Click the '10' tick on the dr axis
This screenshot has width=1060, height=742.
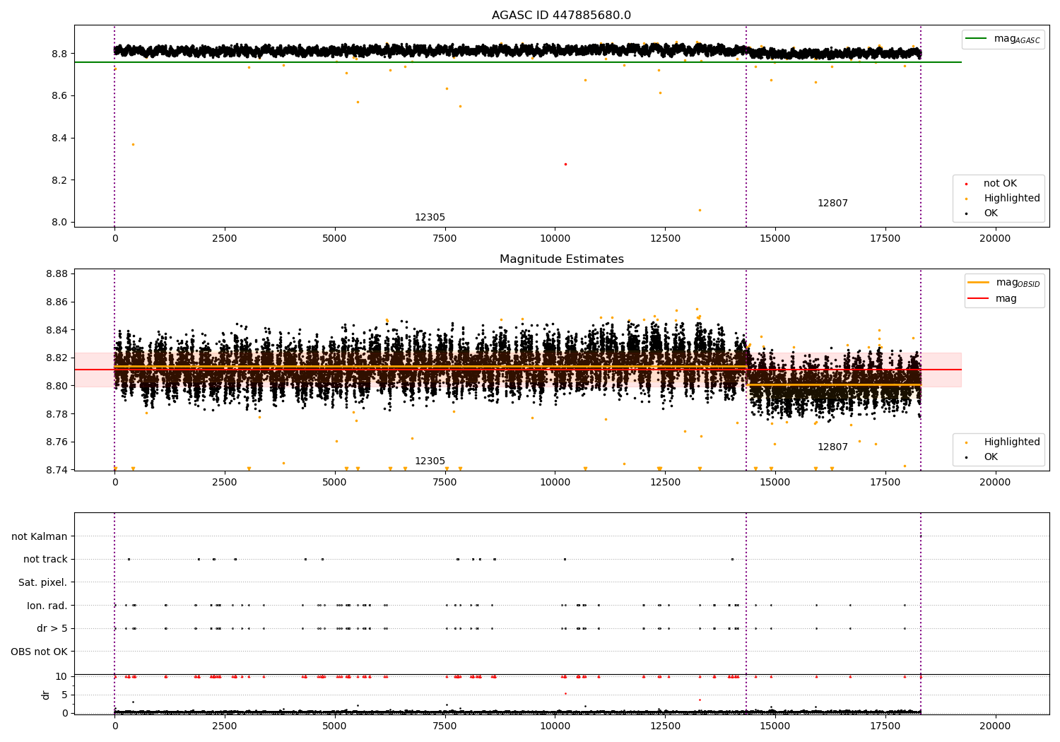pyautogui.click(x=61, y=676)
